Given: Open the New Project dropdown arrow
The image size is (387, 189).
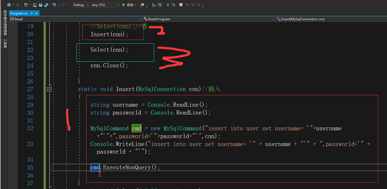Looking at the screenshot, I should tap(30, 5).
